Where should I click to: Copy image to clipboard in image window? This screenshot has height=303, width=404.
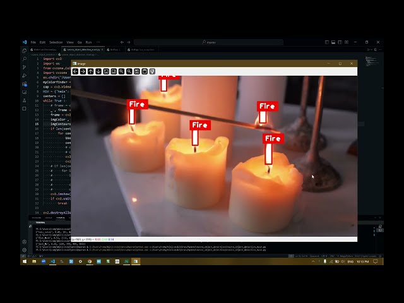pyautogui.click(x=145, y=71)
